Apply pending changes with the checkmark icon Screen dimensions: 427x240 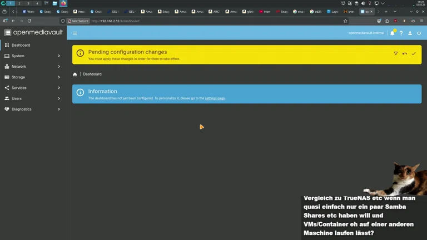point(414,54)
